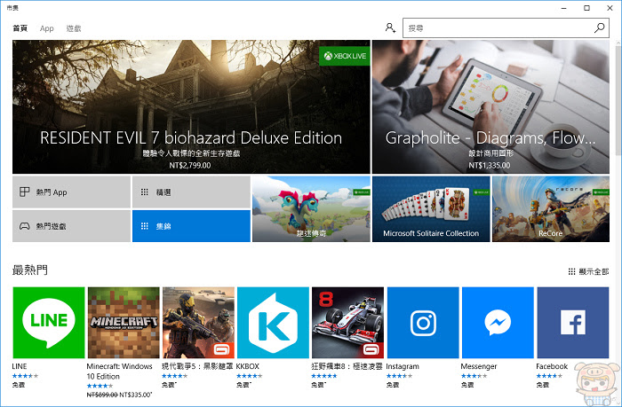Open the Instagram app icon
622x407 pixels.
[423, 323]
